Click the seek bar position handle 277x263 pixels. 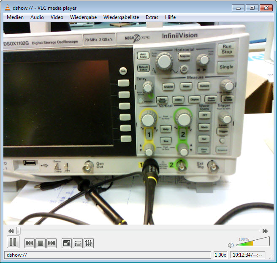18,230
